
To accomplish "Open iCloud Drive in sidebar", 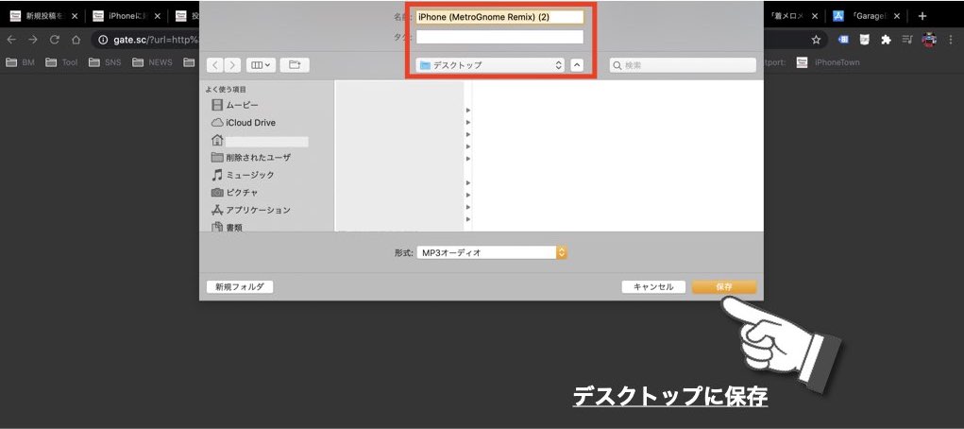I will tap(250, 123).
